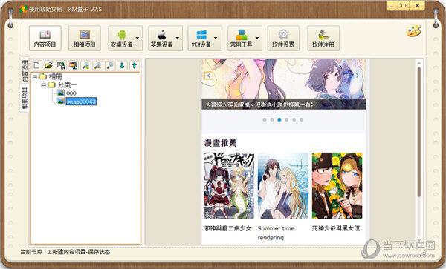Open the 内容项目 toolbar button
Image resolution: width=446 pixels, height=269 pixels.
click(x=45, y=39)
